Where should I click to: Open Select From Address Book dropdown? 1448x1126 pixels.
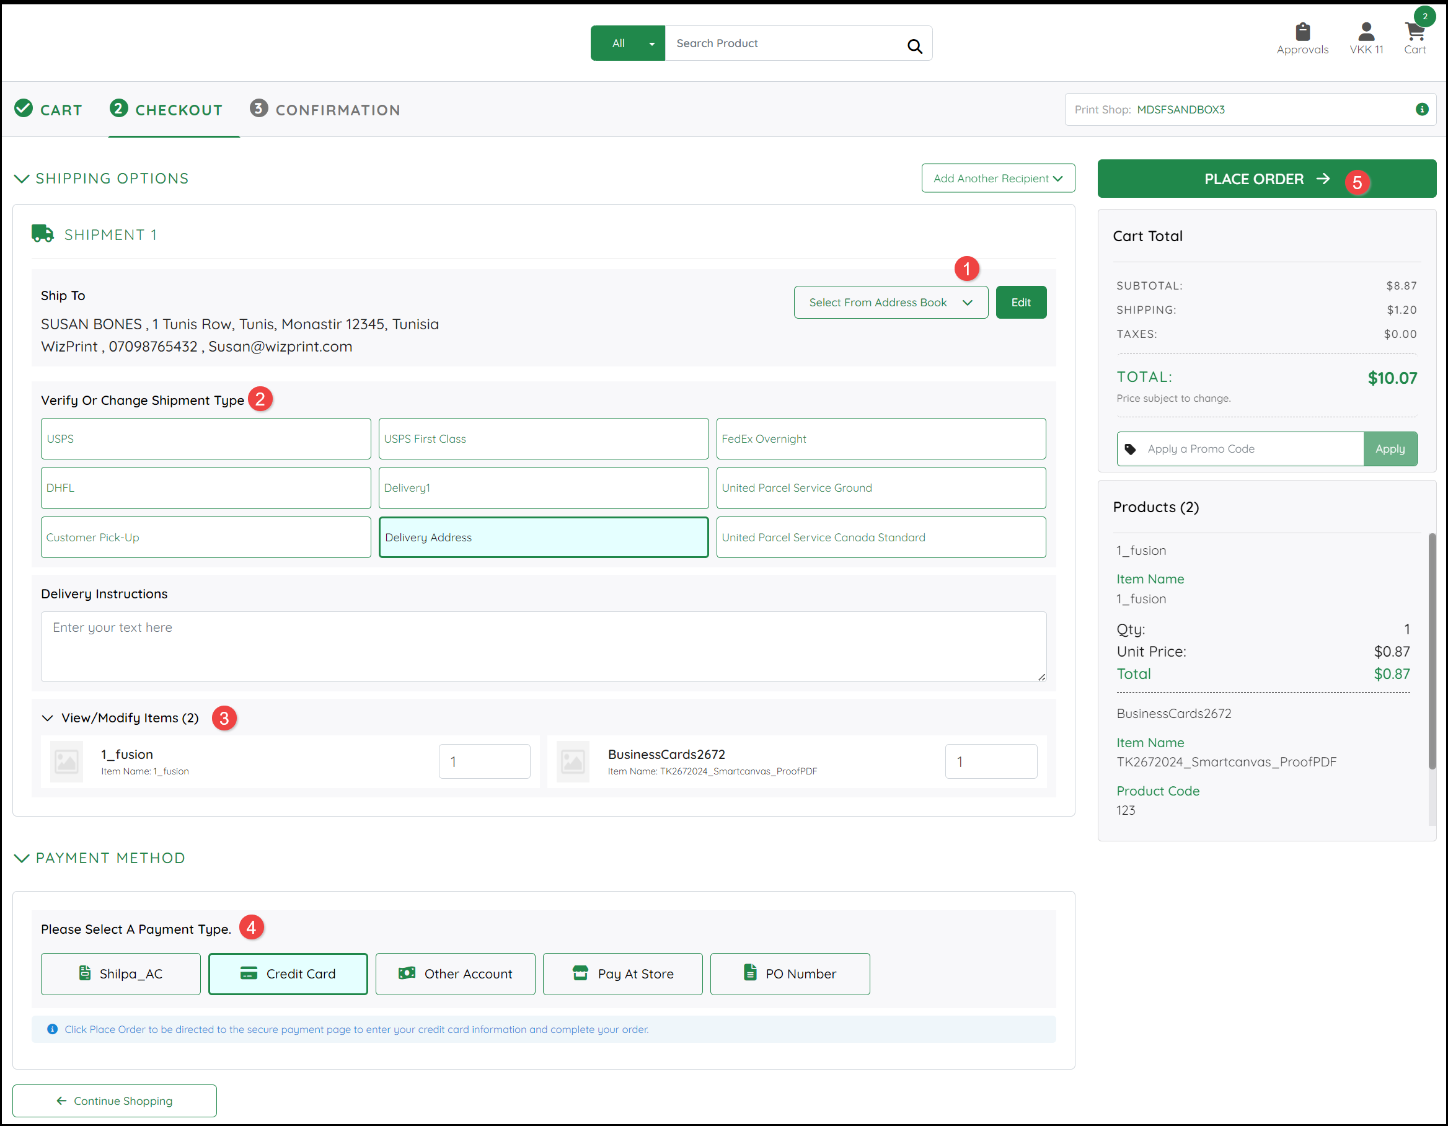click(x=890, y=303)
